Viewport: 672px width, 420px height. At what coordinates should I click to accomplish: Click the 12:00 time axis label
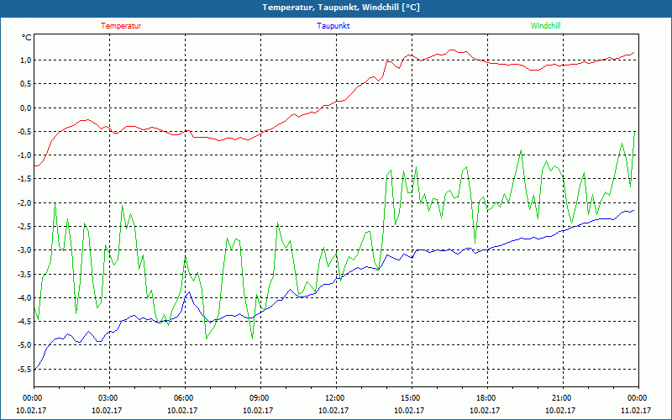333,398
